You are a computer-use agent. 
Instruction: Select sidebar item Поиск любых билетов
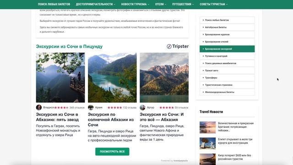pyautogui.click(x=227, y=20)
